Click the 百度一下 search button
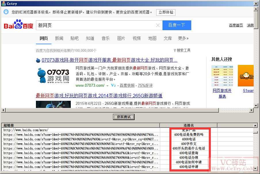 click(x=177, y=25)
